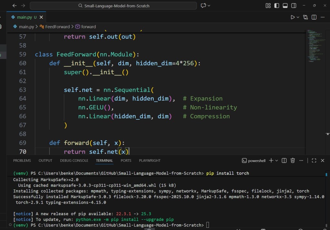Toggle the bottom panel visibility
Screen dimensions: 330x230
[x=285, y=5]
